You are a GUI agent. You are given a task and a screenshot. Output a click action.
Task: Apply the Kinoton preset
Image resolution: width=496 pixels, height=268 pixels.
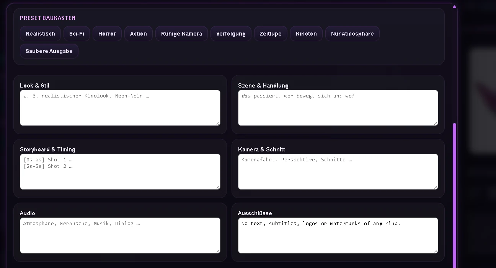pyautogui.click(x=306, y=34)
